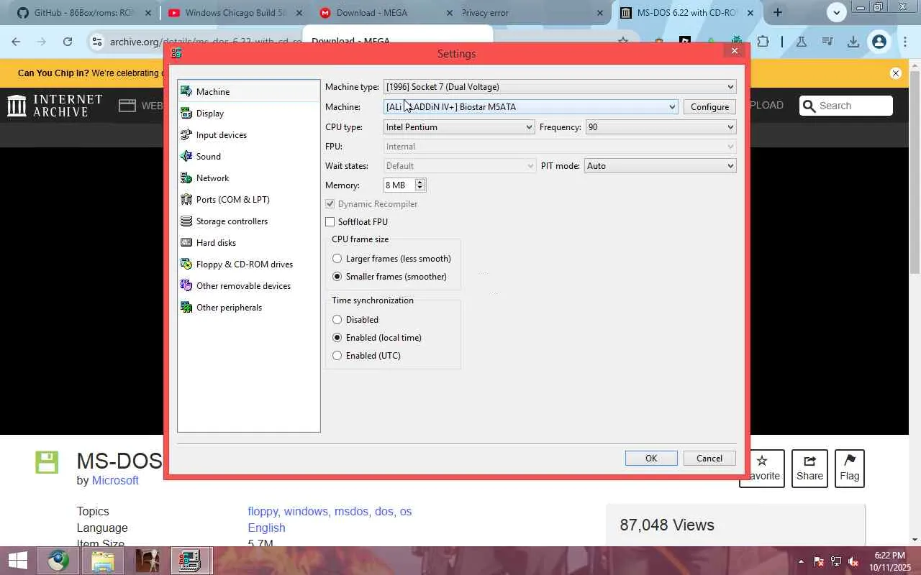
Task: Show hidden system tray icons
Action: pyautogui.click(x=801, y=561)
